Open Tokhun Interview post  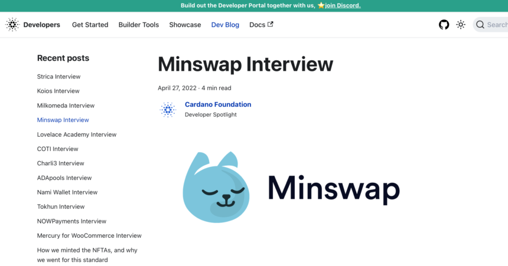61,206
